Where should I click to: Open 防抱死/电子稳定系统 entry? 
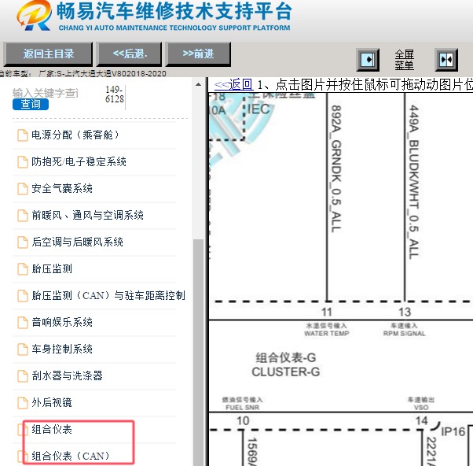click(79, 162)
